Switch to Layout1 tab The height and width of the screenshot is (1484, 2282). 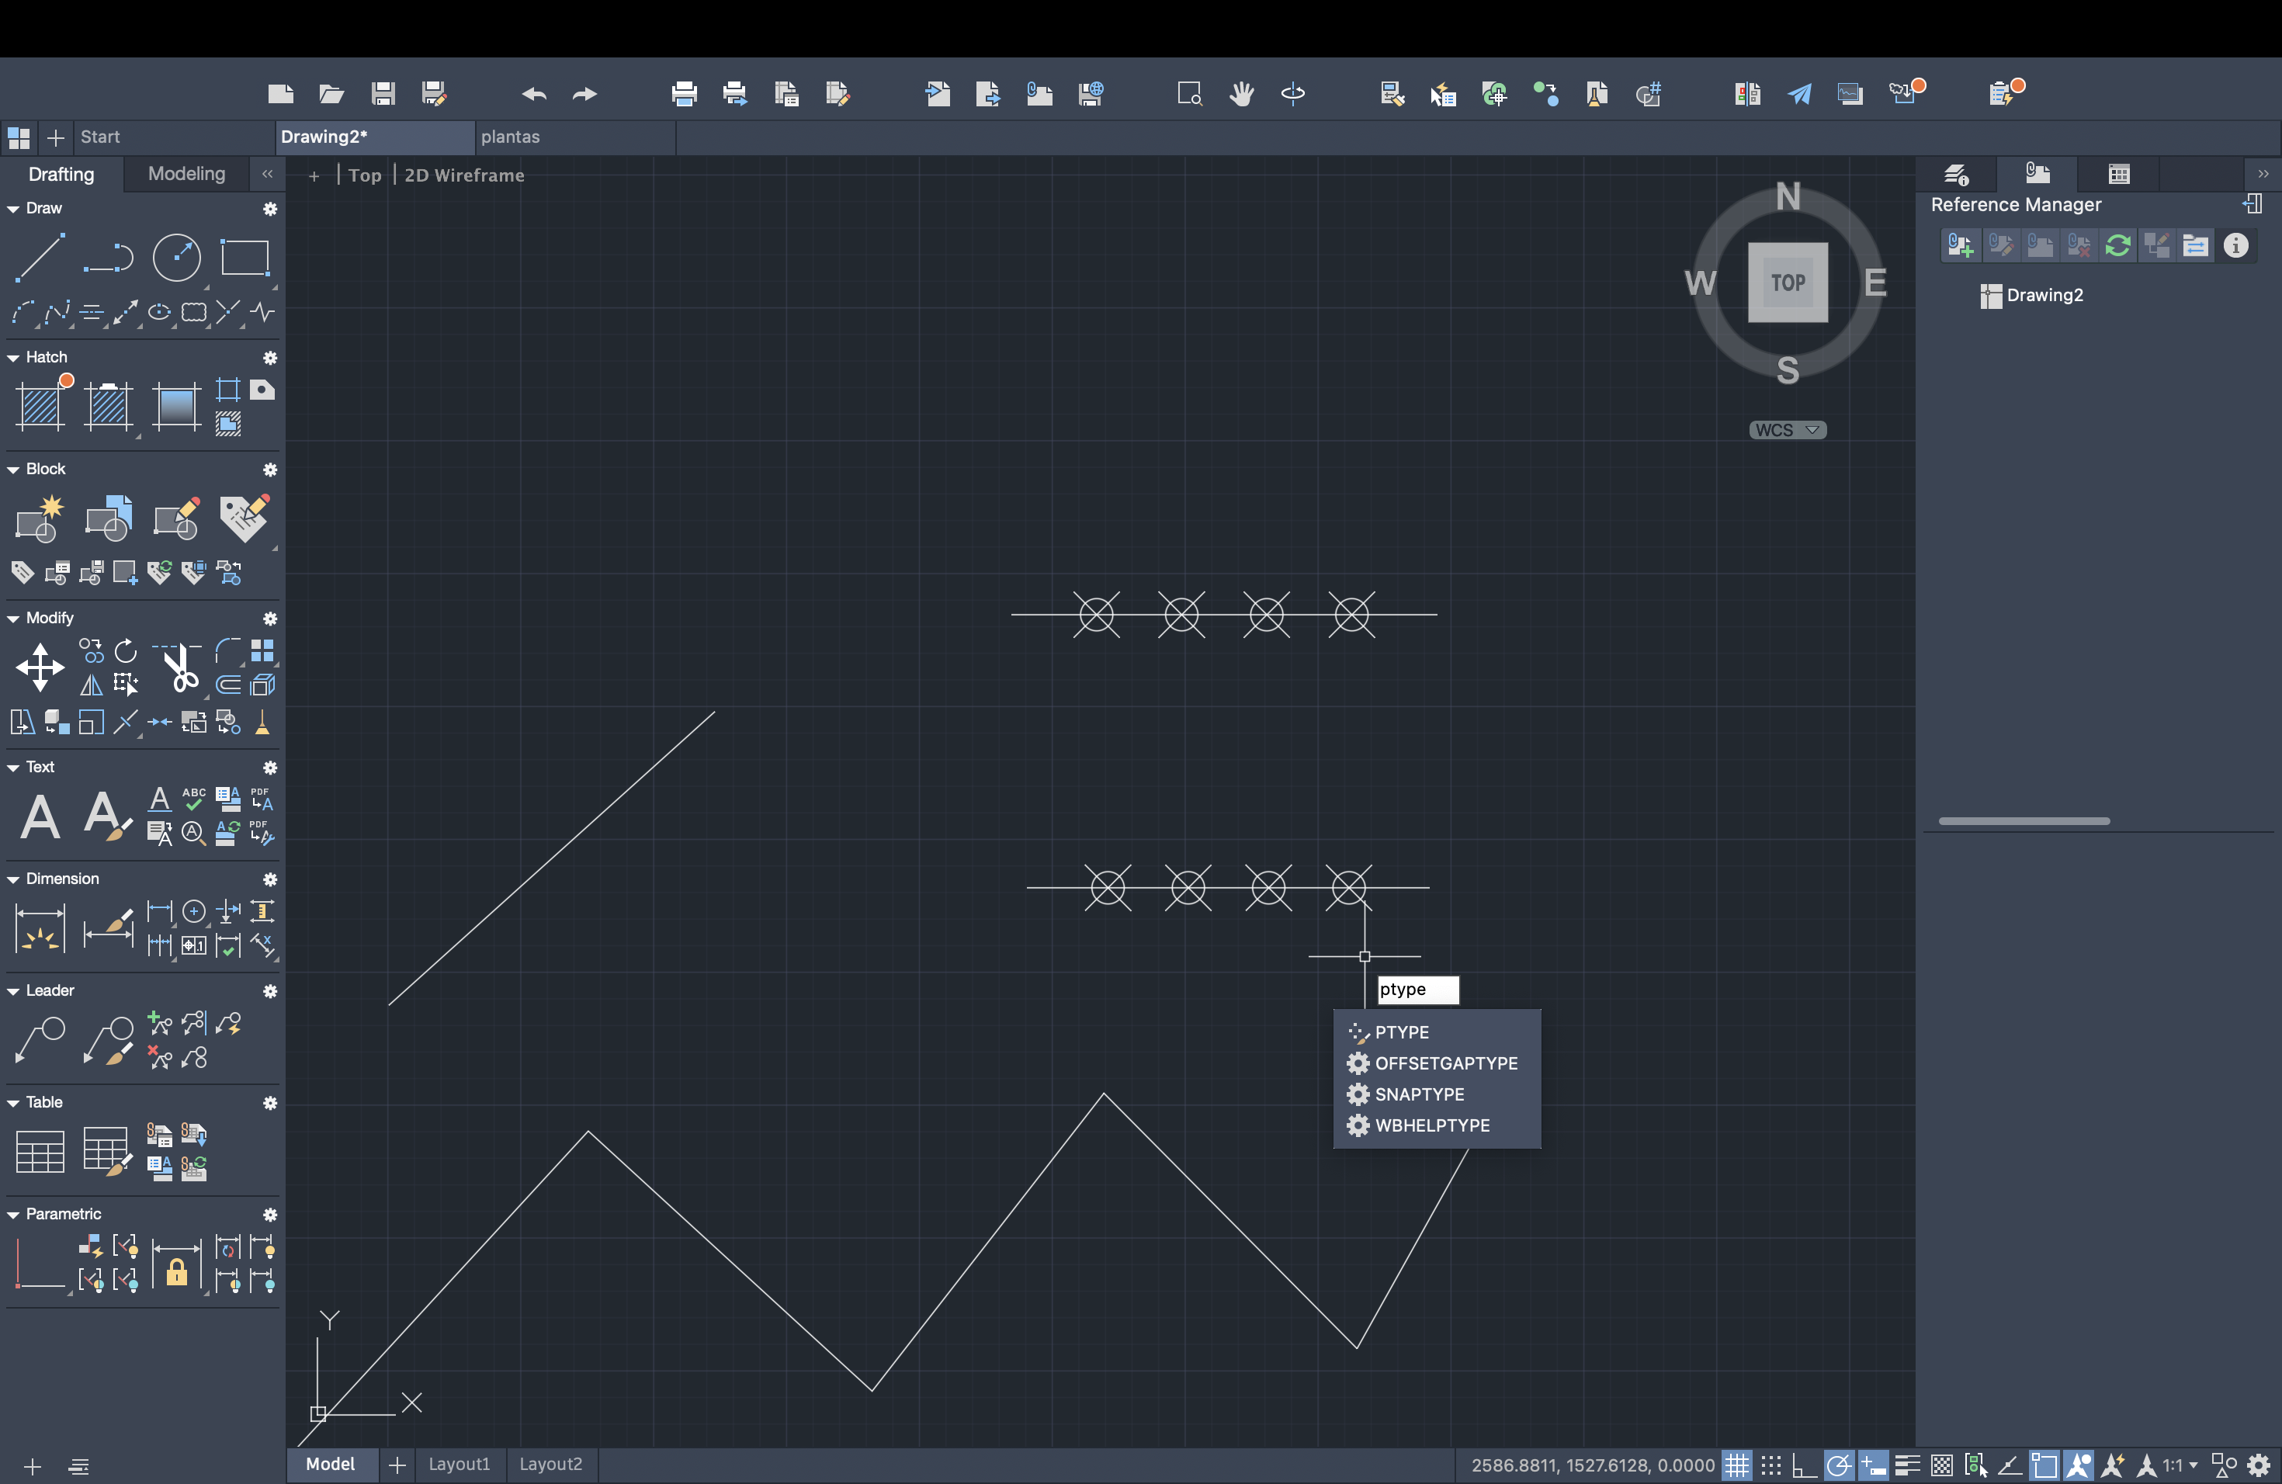(458, 1464)
